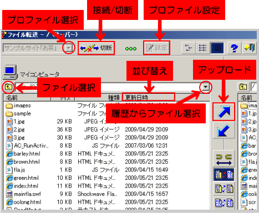This screenshot has width=259, height=213.
Task: Select barley.html in the local list
Action: [23, 154]
